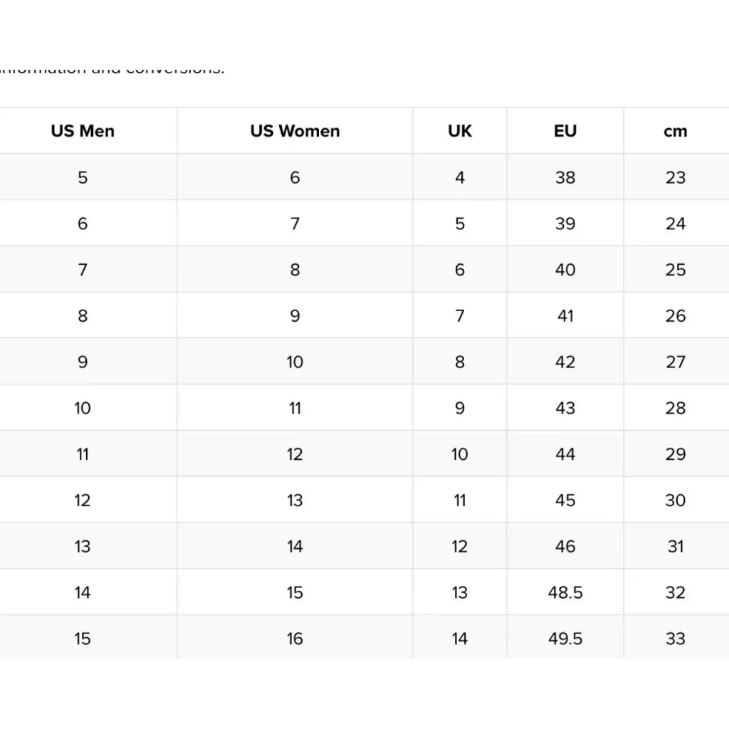The image size is (729, 729).
Task: Select the EU 38 cell
Action: click(x=565, y=177)
